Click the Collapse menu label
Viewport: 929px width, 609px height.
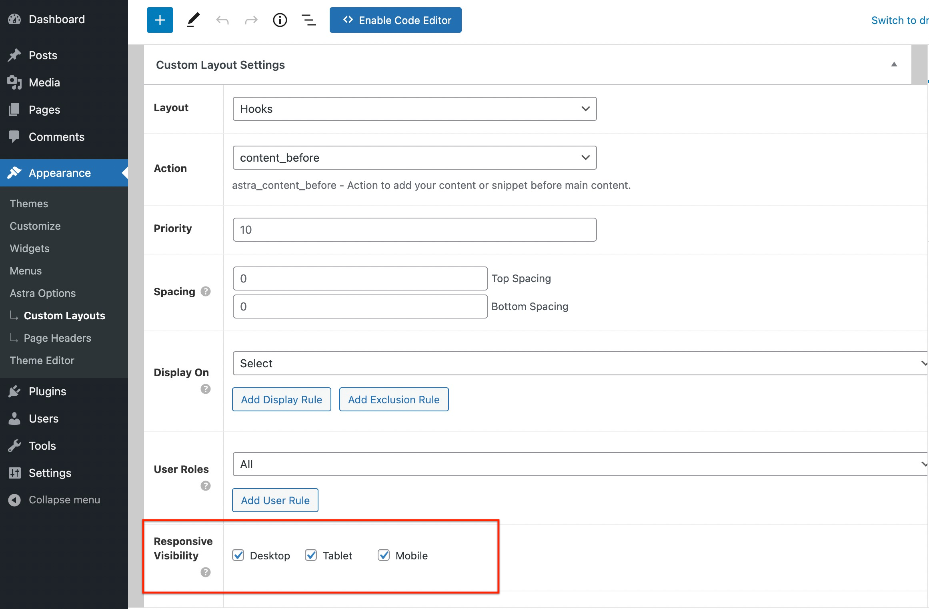coord(64,500)
